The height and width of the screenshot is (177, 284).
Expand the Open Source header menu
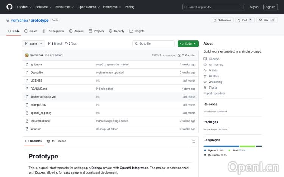(x=88, y=7)
